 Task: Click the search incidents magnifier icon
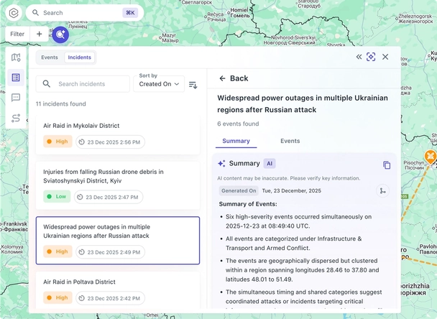point(47,84)
